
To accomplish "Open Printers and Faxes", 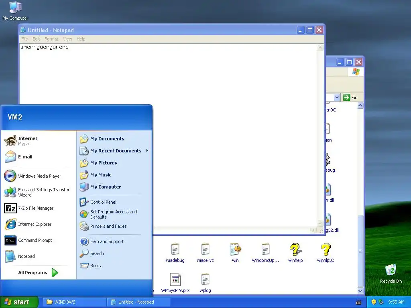I will [x=114, y=226].
